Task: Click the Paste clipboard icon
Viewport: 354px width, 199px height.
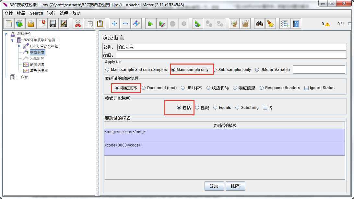Action: (100, 23)
